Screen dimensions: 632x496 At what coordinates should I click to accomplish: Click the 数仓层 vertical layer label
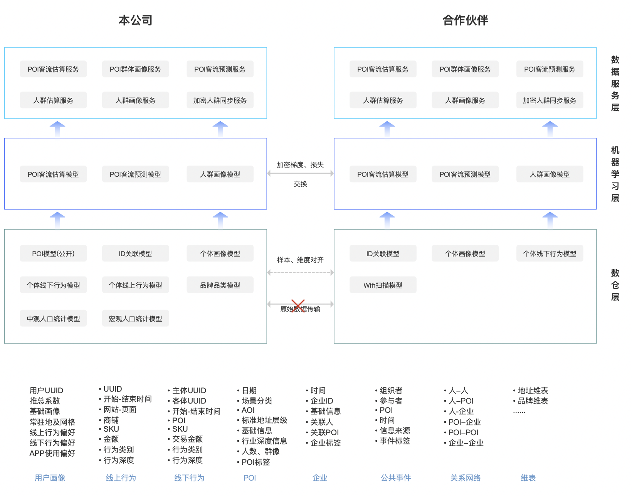tap(615, 285)
